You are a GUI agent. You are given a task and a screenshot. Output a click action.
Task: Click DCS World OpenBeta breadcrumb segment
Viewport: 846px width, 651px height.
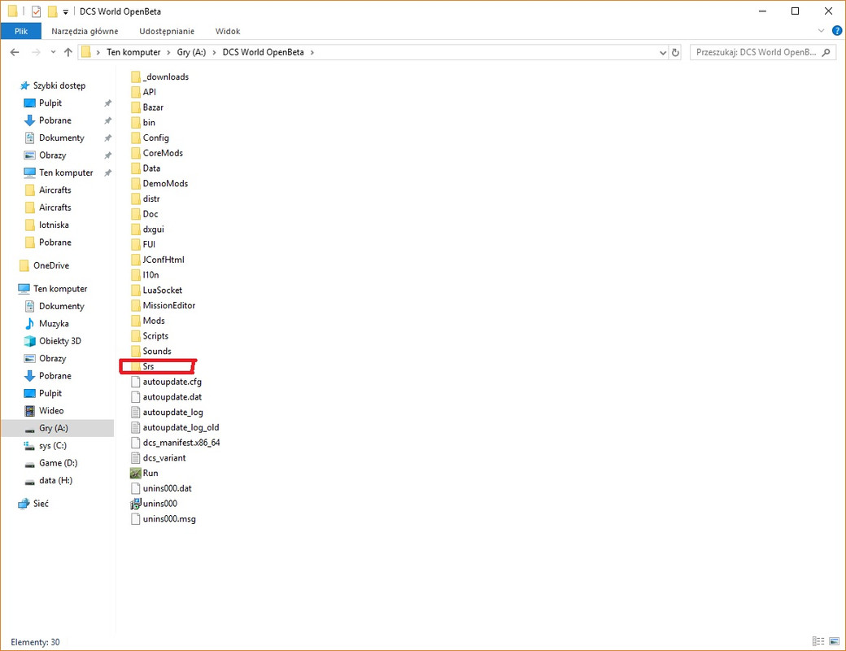264,52
